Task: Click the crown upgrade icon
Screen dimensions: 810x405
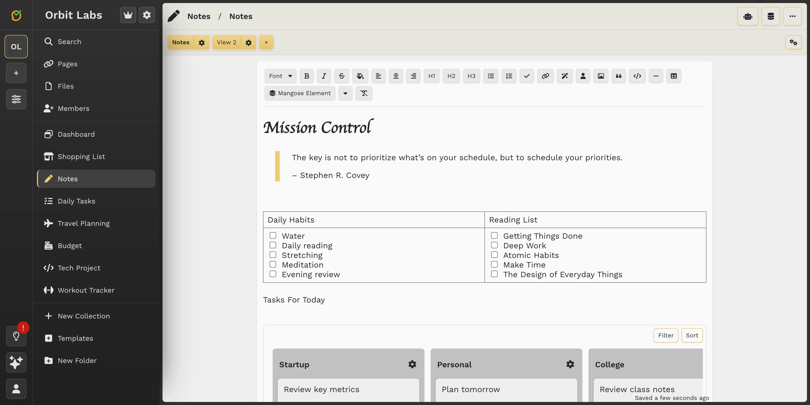Action: tap(128, 15)
